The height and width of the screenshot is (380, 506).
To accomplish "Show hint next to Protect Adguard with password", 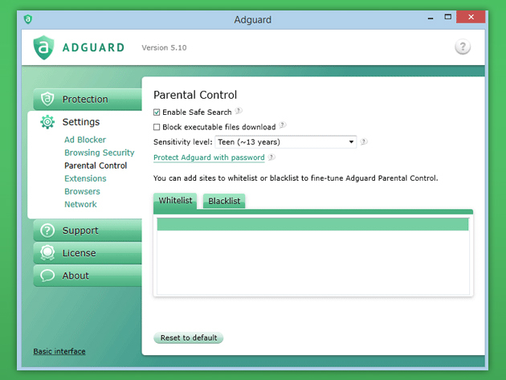I will tap(271, 157).
